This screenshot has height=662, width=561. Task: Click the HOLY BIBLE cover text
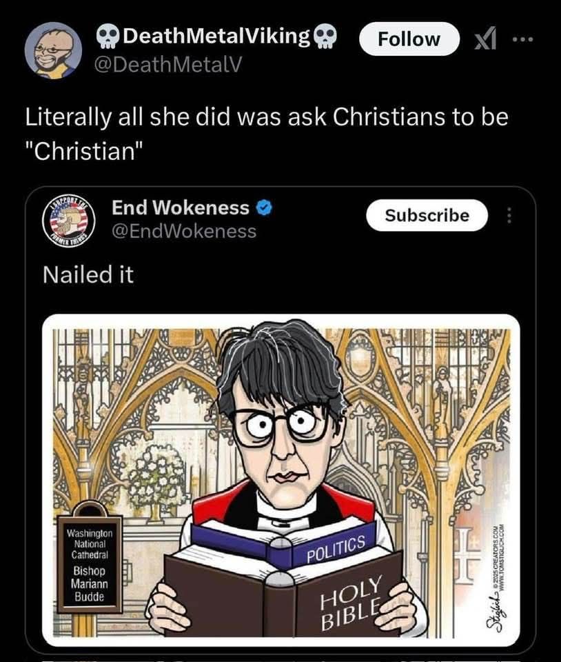349,601
